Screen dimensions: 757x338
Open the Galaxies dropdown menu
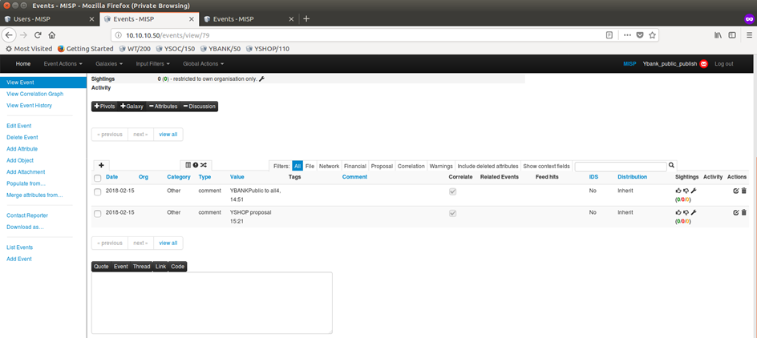(109, 63)
